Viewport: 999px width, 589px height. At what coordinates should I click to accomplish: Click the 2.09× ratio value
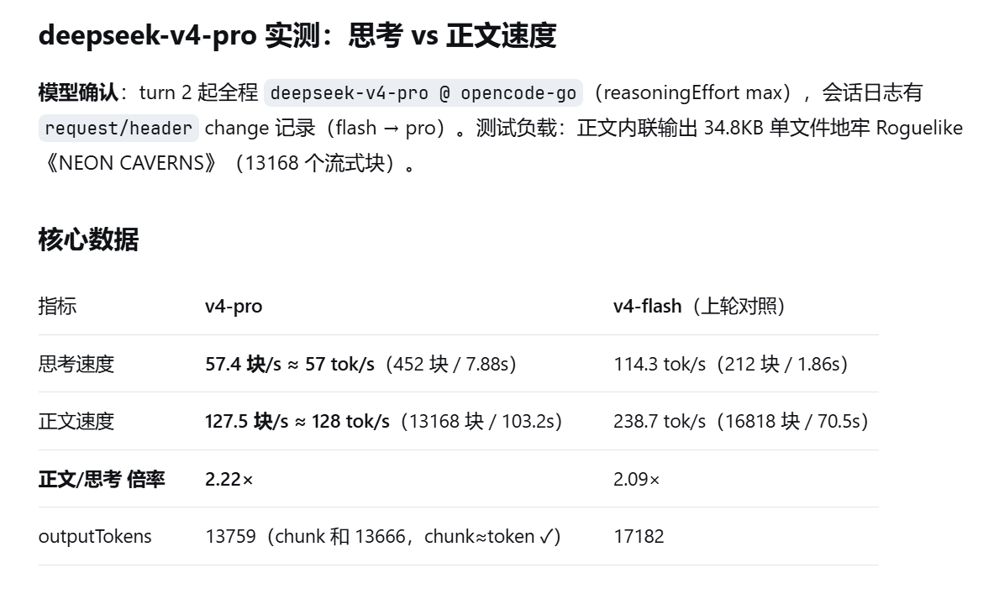point(637,480)
